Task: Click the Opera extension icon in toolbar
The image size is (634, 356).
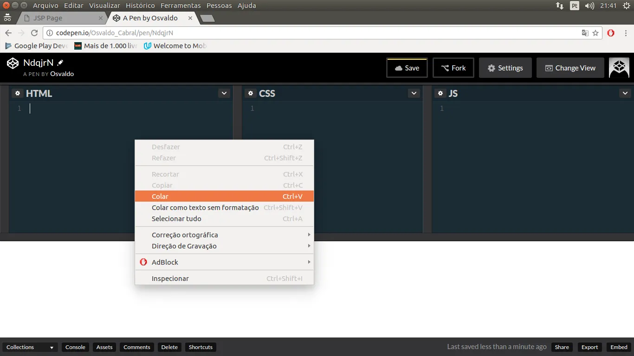Action: (611, 33)
